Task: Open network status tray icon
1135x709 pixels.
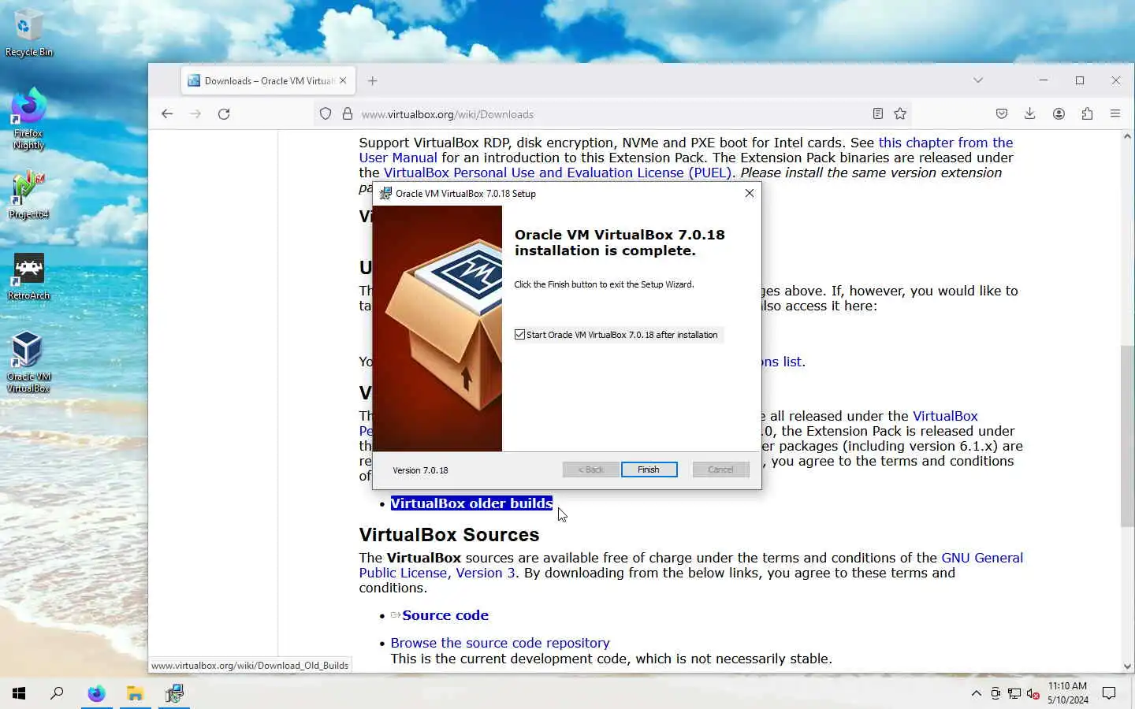Action: pyautogui.click(x=1014, y=694)
